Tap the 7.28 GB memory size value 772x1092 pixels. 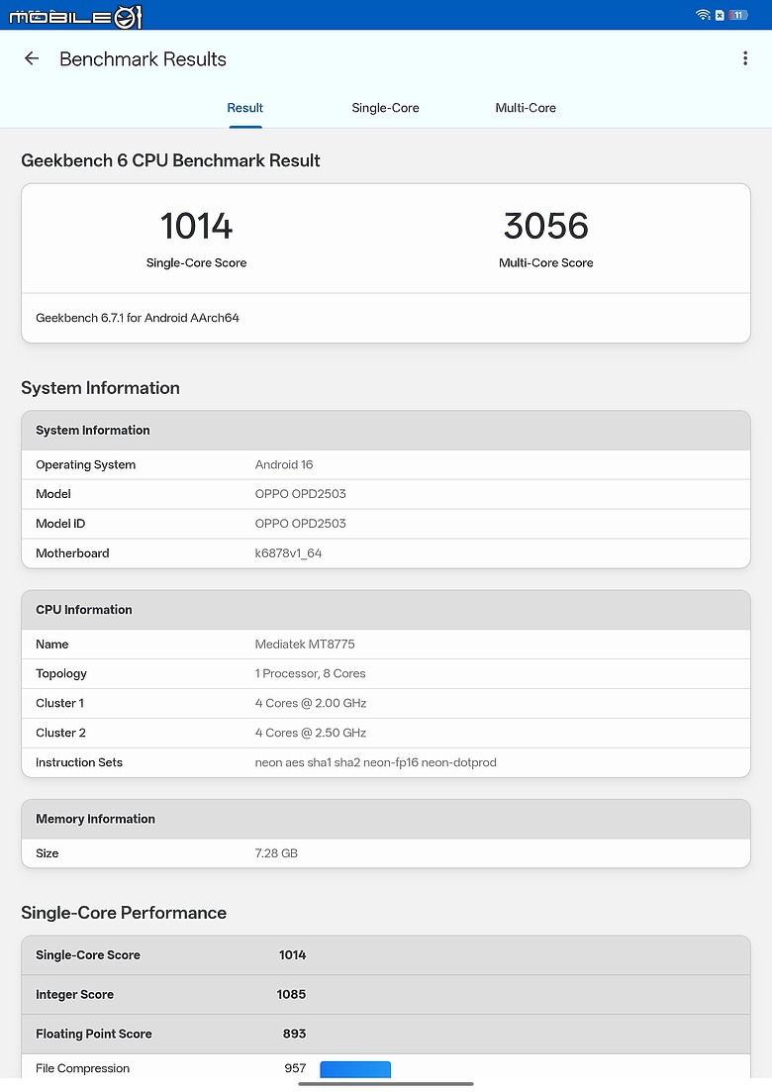[x=276, y=853]
